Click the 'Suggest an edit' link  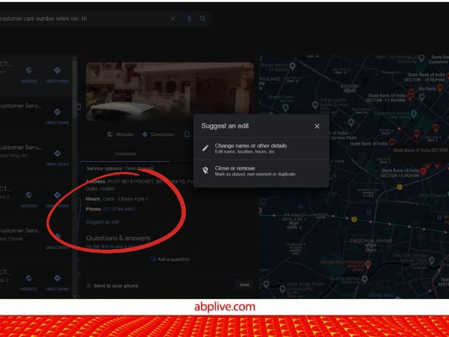[102, 222]
